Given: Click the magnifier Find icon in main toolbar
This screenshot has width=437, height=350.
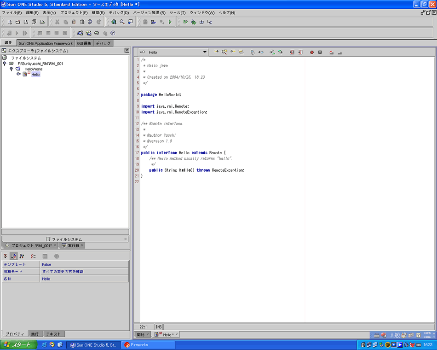Looking at the screenshot, I should click(122, 22).
